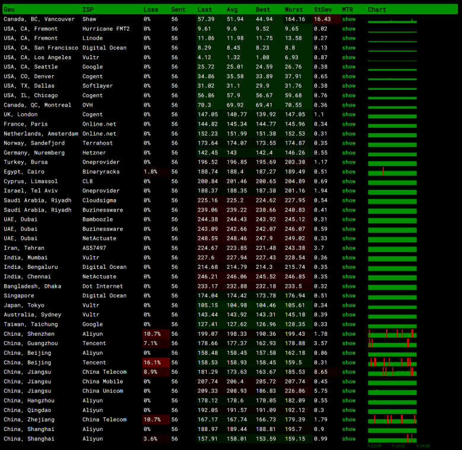Open show link for Australia, Sydney
The image size is (462, 450).
coord(348,315)
